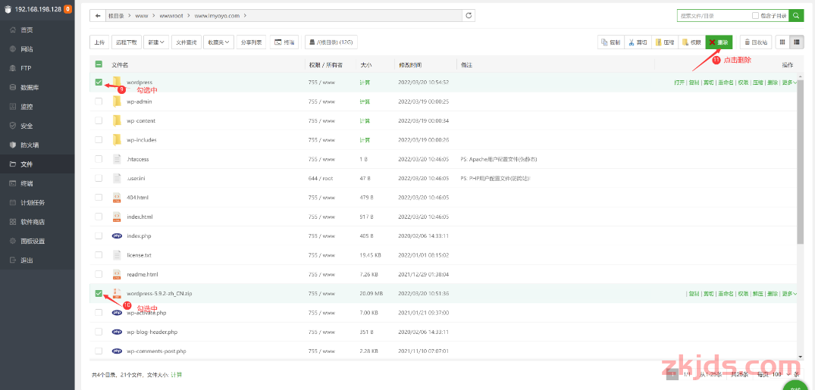Click the 权限 permissions toolbar button
This screenshot has width=815, height=390.
pyautogui.click(x=691, y=42)
